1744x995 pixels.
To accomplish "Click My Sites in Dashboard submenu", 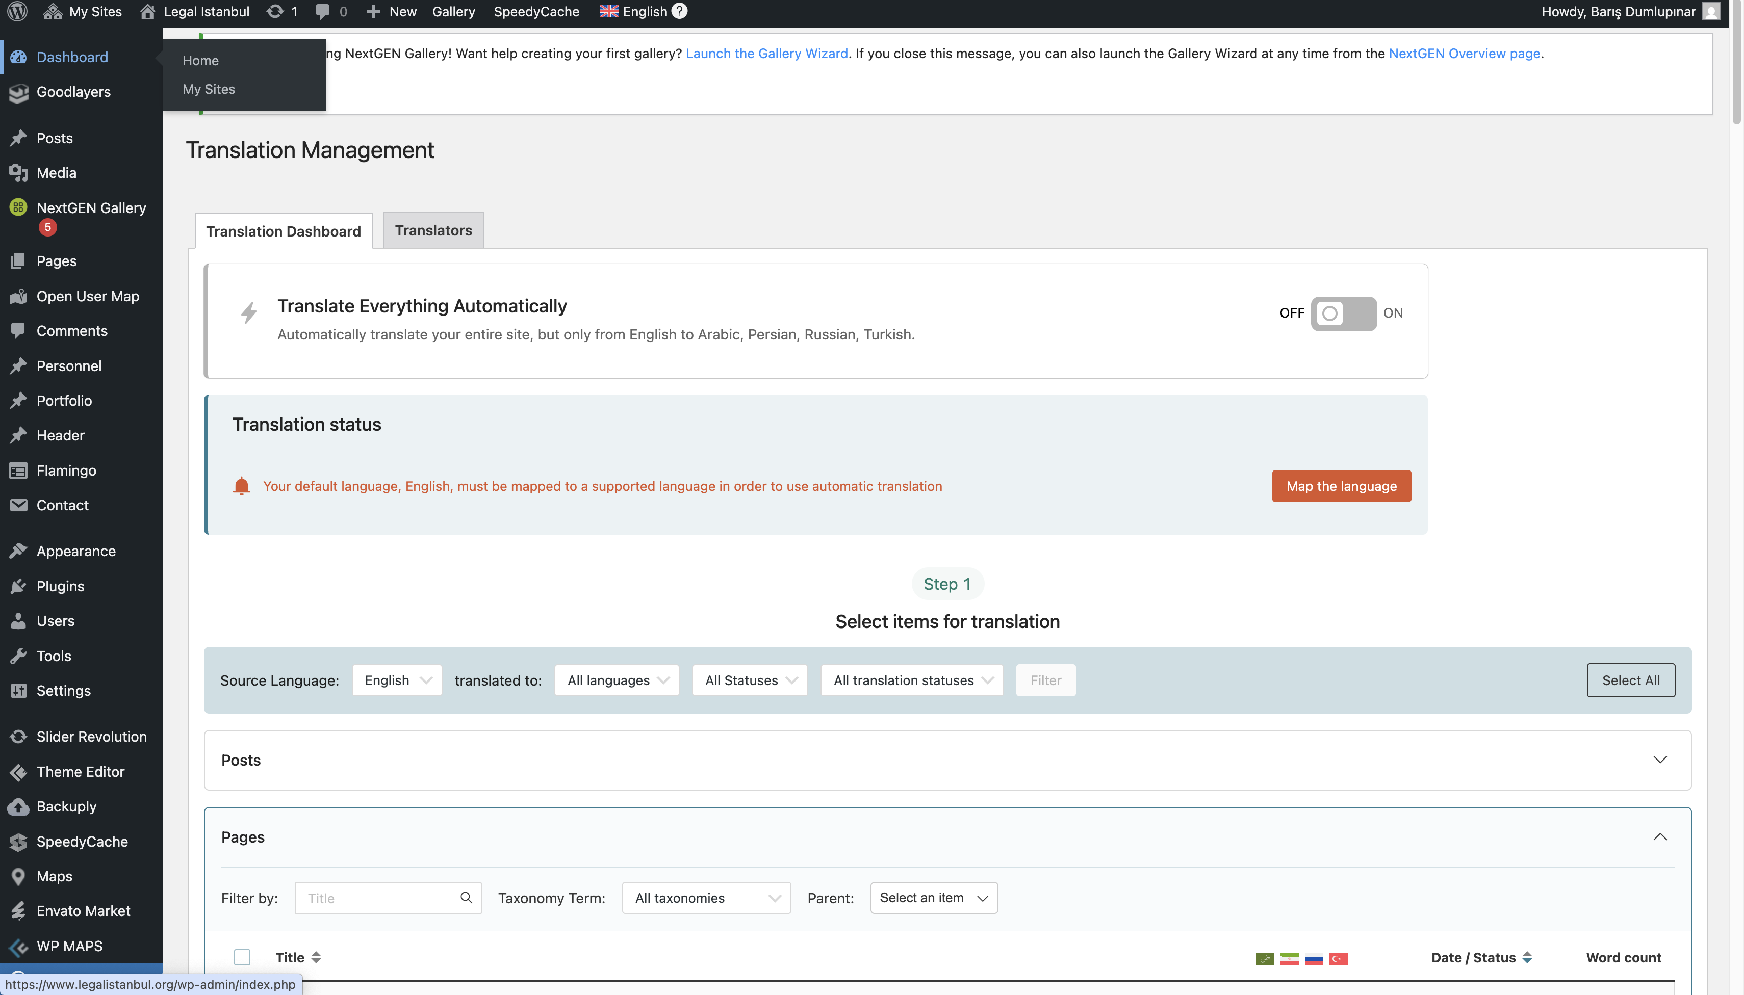I will click(209, 89).
